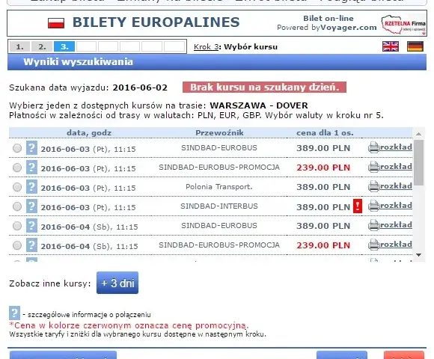Open rozkład link for Polonia Transport

[396, 186]
